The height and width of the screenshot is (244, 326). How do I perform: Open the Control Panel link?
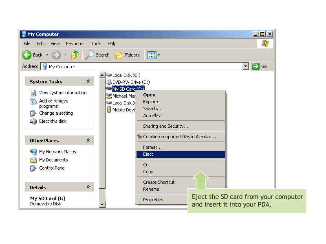[52, 168]
